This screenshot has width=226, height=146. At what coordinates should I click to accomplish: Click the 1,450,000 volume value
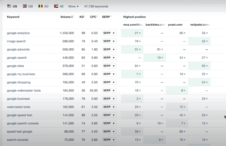pyautogui.click(x=67, y=33)
